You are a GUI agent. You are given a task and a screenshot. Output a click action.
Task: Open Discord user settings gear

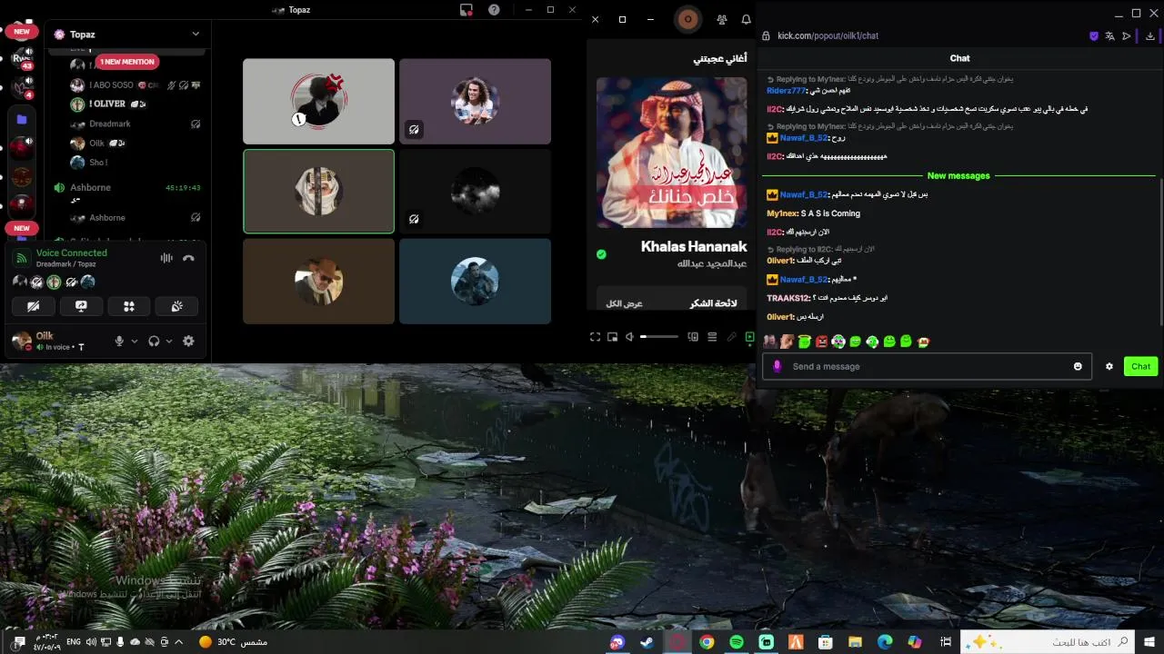(188, 342)
